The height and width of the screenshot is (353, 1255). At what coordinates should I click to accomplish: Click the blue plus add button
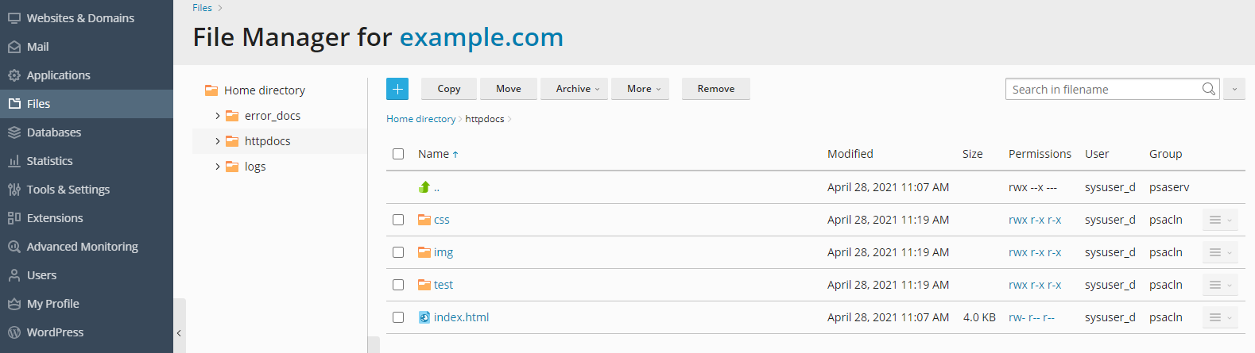point(397,89)
